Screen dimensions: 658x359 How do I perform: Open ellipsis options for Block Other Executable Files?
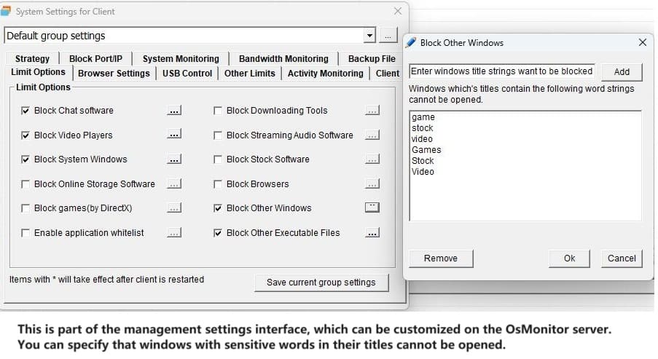tap(372, 233)
